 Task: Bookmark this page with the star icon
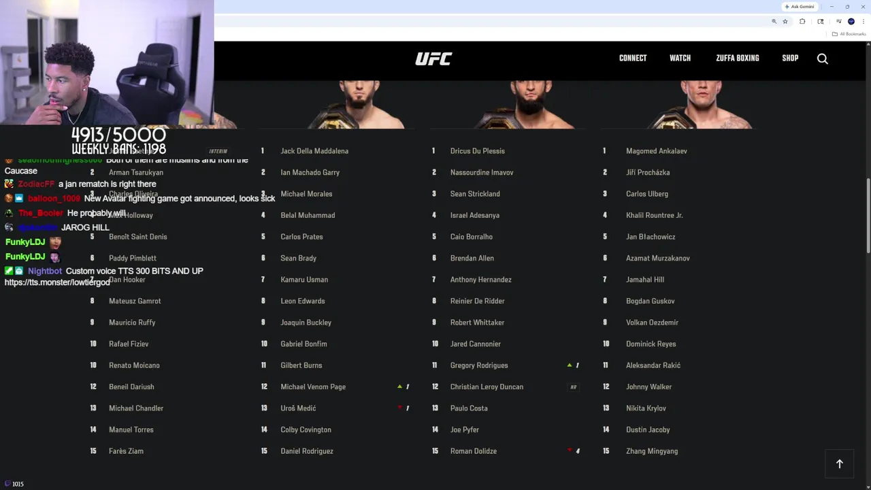[785, 22]
